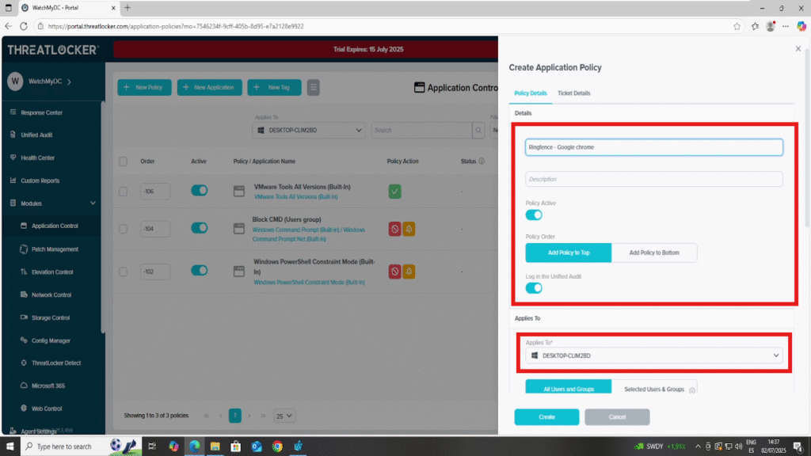Open File Explorer from the taskbar
This screenshot has height=456, width=811.
point(215,446)
